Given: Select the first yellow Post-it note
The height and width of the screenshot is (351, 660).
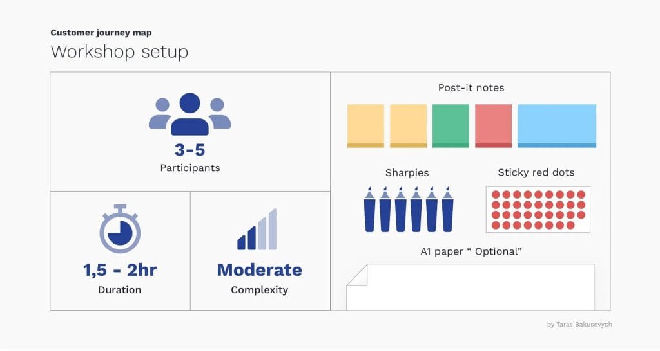Looking at the screenshot, I should [x=365, y=126].
